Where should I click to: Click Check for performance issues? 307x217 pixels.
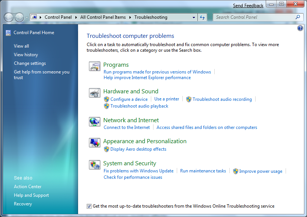[x=133, y=177]
